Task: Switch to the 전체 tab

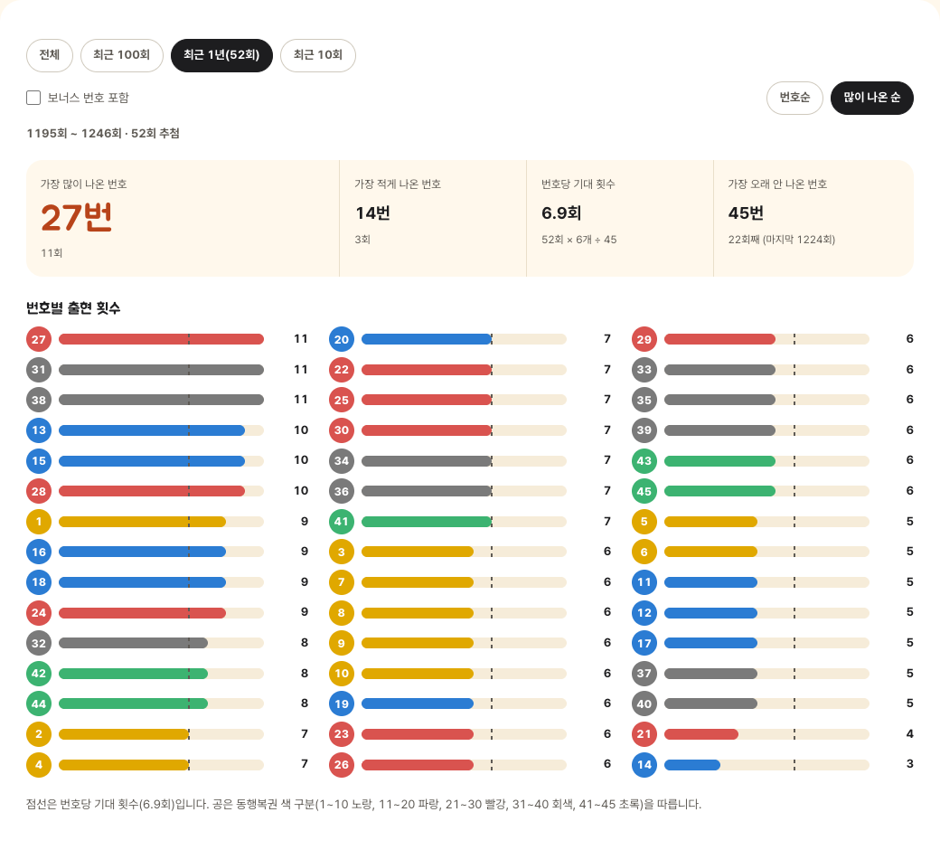Action: click(50, 55)
